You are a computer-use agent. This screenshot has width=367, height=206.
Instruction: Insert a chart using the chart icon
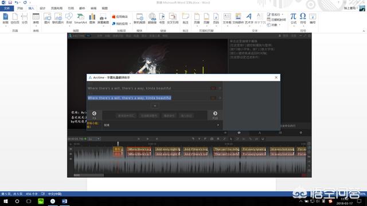click(92, 18)
